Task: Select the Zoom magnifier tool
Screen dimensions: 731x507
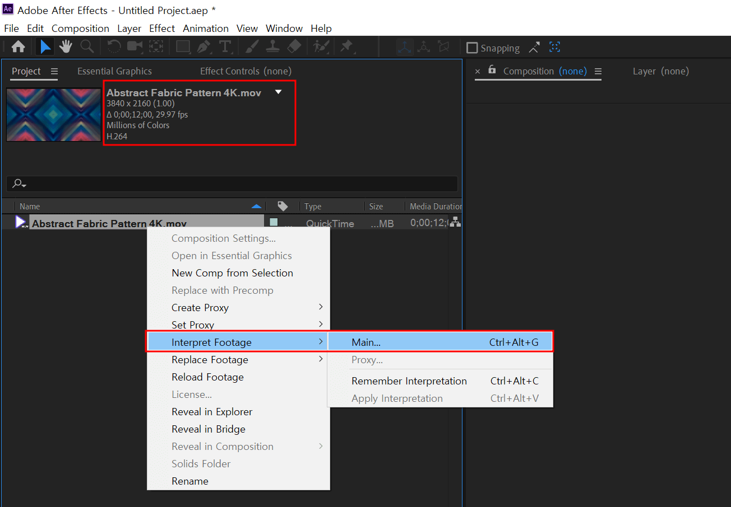Action: point(87,47)
